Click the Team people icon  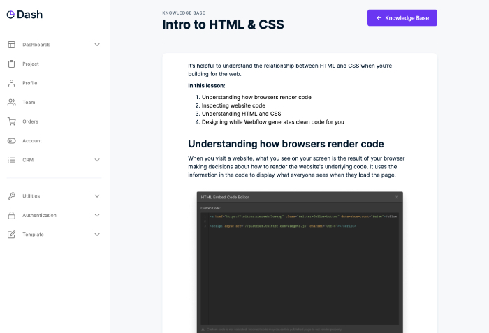[12, 102]
